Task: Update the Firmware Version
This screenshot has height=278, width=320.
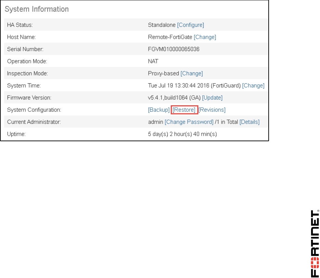Action: pos(212,98)
